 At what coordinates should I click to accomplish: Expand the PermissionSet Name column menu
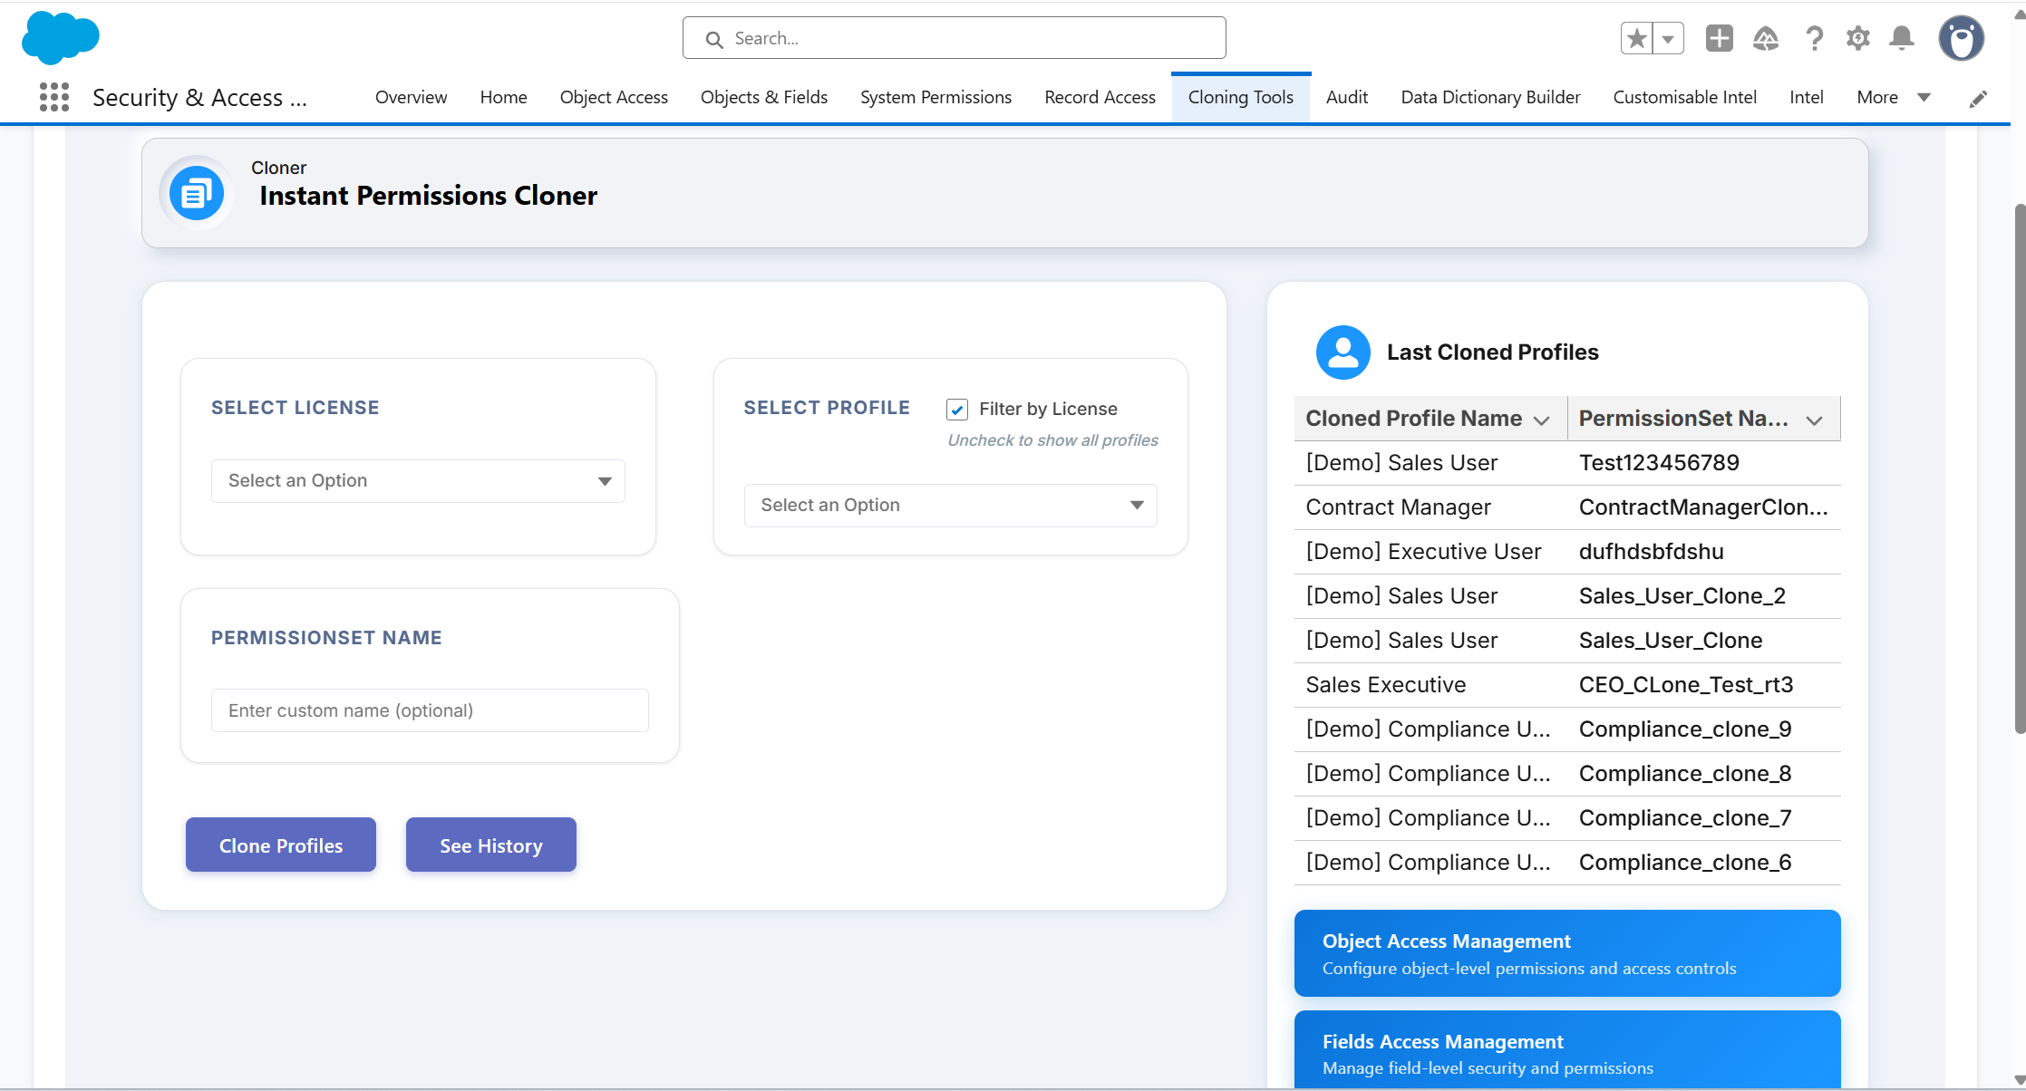coord(1814,420)
